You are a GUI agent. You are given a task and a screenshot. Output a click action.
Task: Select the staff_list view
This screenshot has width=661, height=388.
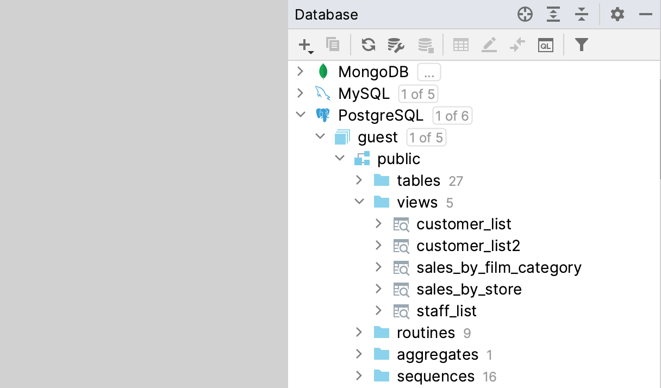446,310
